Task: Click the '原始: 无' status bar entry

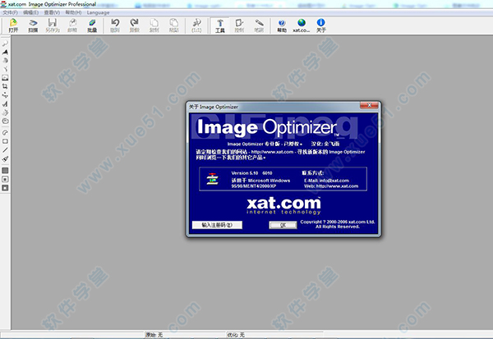Action: tap(154, 335)
